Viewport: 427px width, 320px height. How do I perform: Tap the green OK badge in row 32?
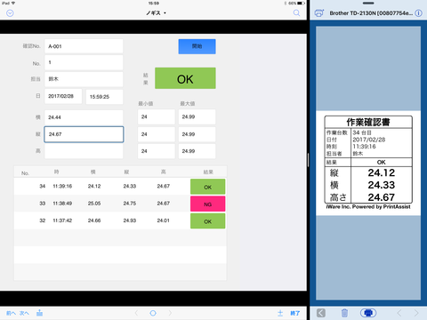tap(207, 221)
